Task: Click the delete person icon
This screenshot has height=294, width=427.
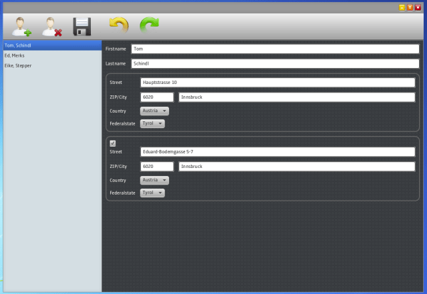Action: tap(51, 27)
